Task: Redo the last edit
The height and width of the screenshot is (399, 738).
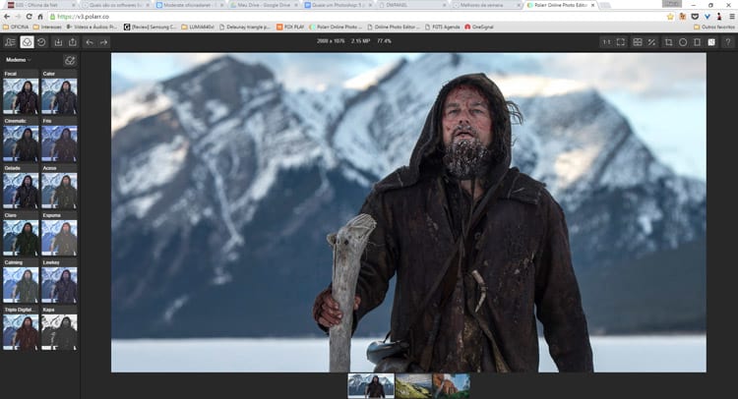Action: click(x=104, y=42)
